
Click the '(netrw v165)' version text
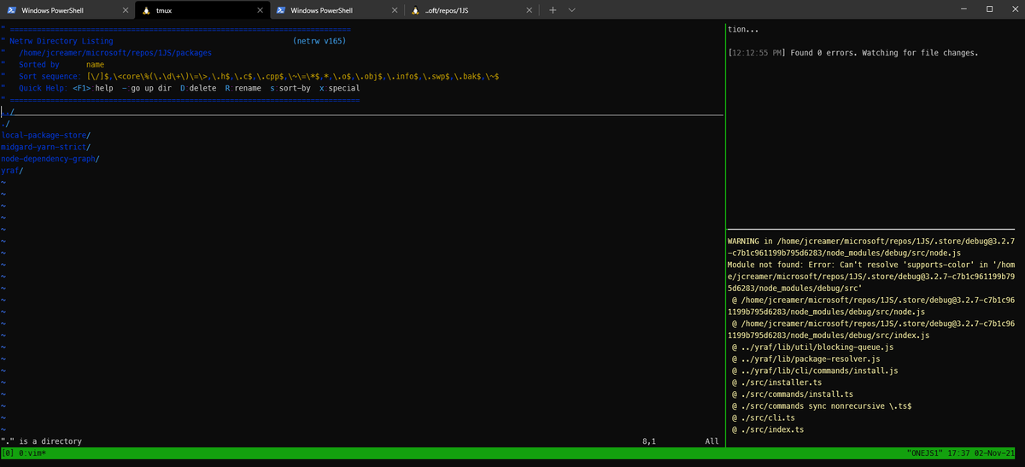(319, 40)
